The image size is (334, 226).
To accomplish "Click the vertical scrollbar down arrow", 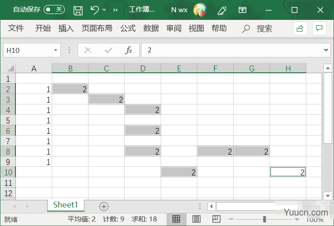I will (x=328, y=195).
